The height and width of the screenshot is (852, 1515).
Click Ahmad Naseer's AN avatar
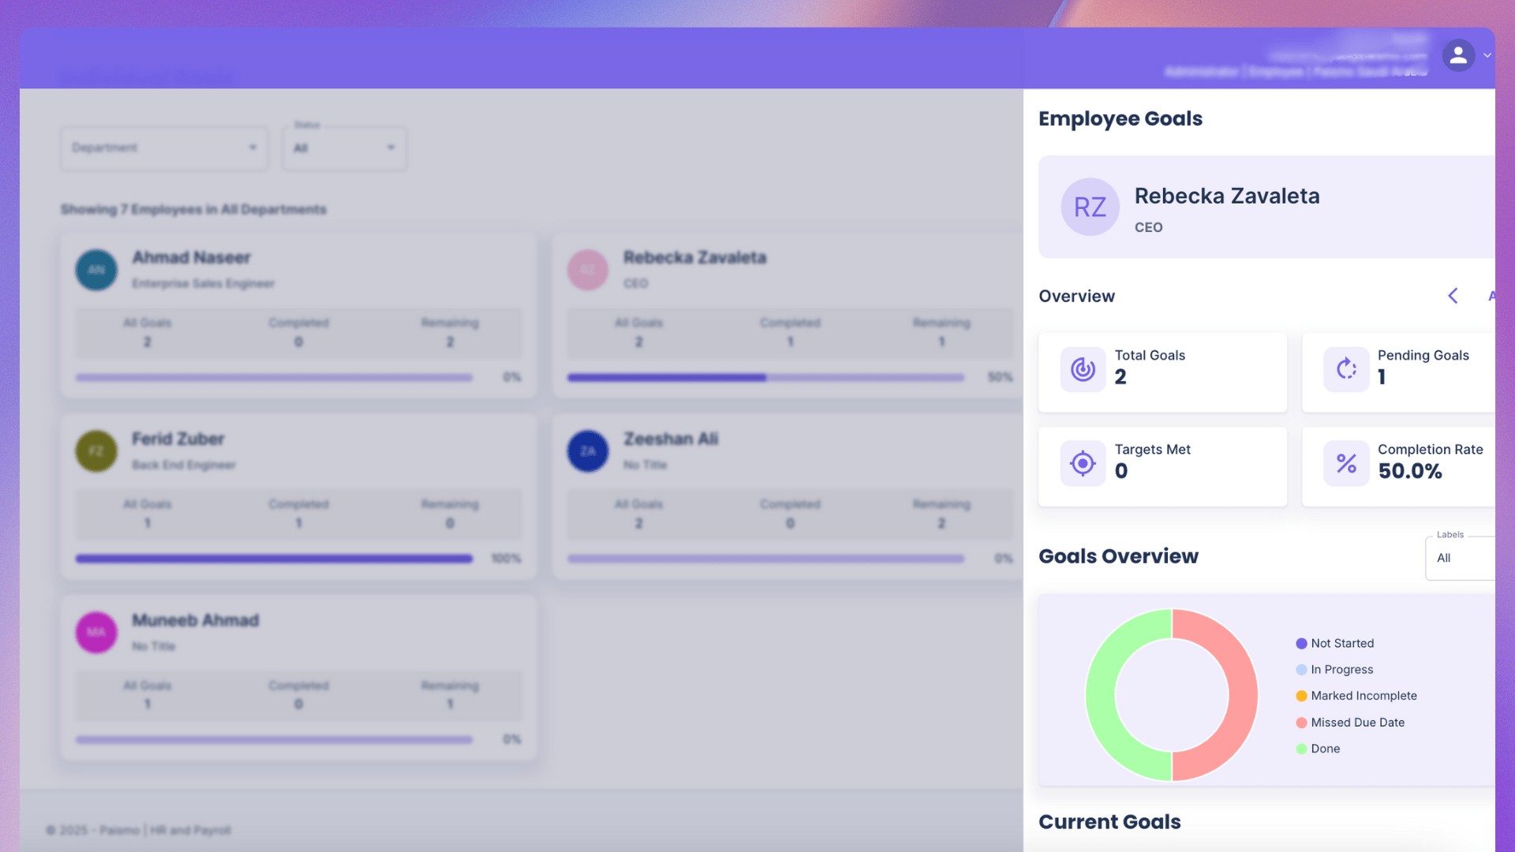(96, 270)
